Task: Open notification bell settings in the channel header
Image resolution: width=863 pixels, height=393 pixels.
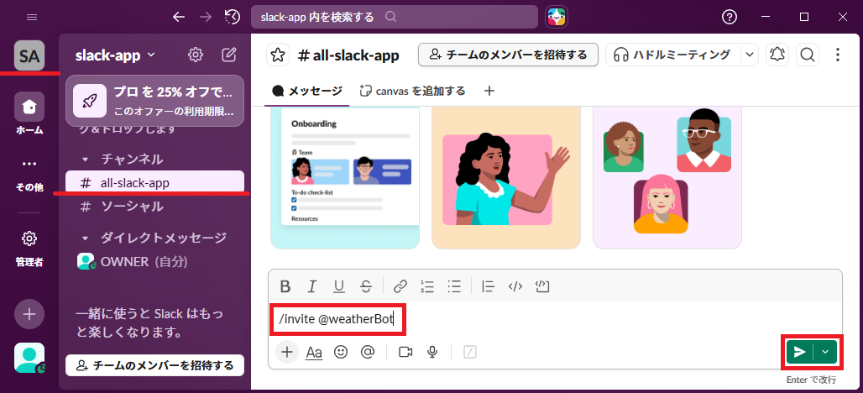Action: click(777, 55)
